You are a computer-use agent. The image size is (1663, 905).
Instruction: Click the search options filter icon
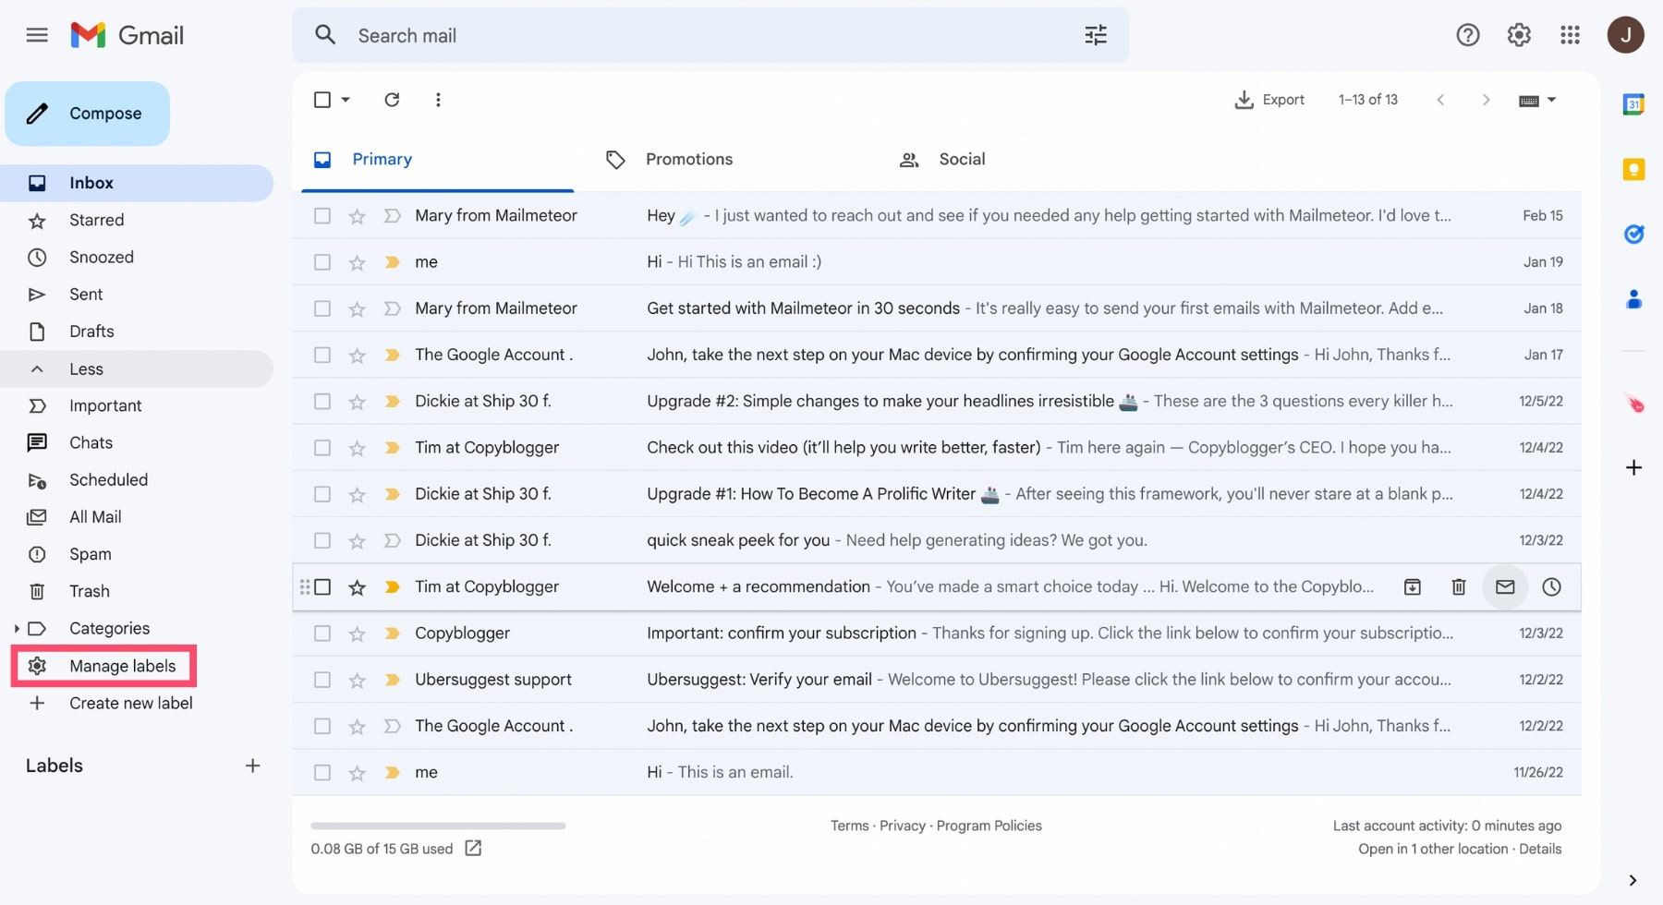pos(1096,35)
